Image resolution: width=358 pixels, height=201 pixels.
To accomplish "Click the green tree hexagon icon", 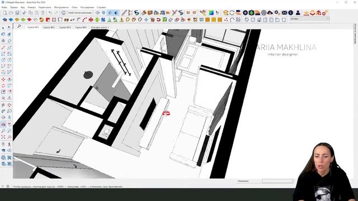I will click(251, 13).
